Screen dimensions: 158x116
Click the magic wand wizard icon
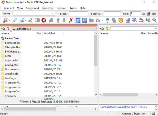click(x=154, y=20)
